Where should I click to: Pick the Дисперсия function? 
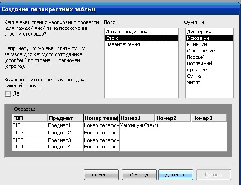[209, 32]
